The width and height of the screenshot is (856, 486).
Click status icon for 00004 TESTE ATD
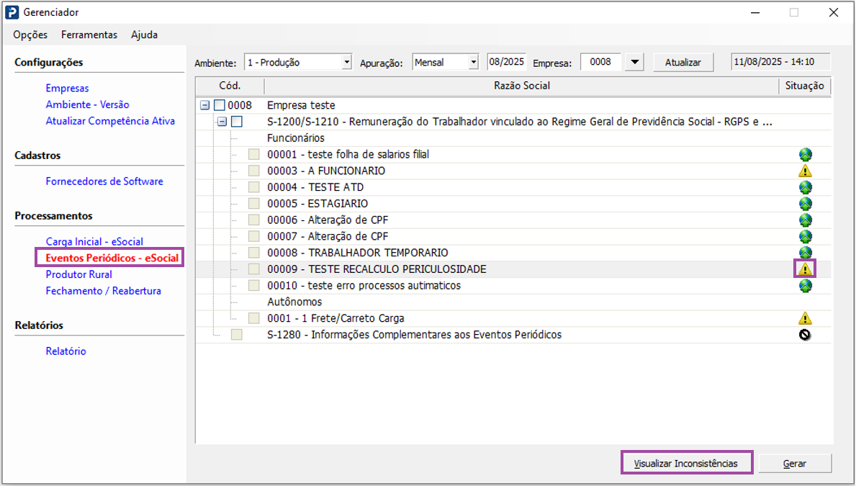tap(805, 187)
